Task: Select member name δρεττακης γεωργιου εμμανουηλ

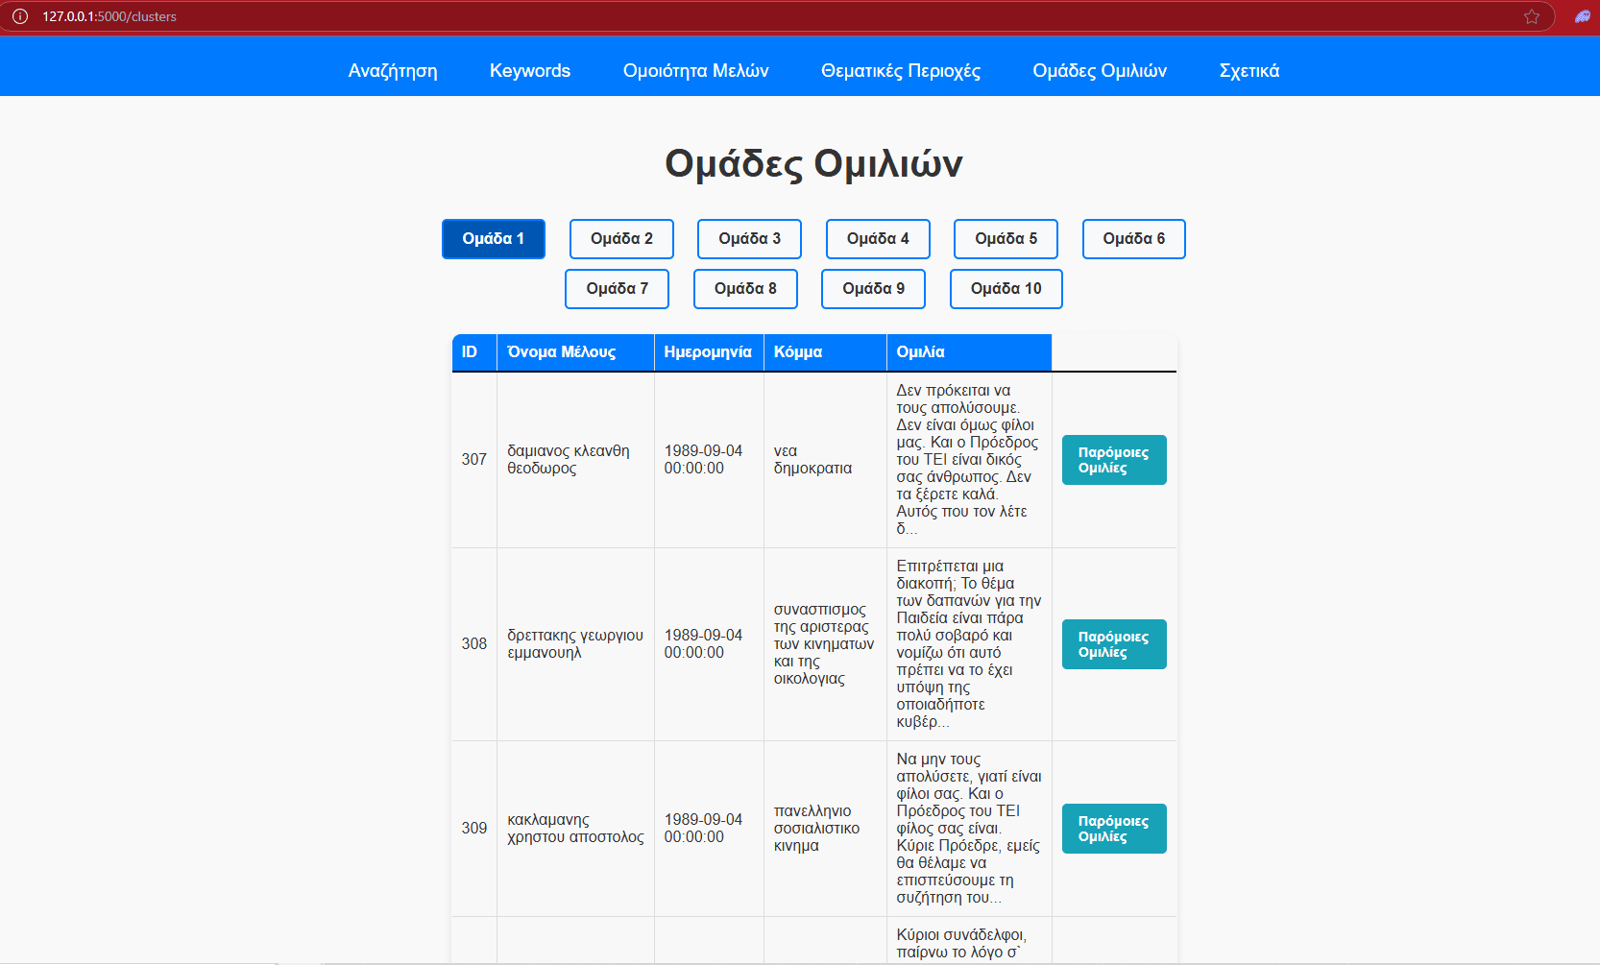Action: [x=575, y=644]
